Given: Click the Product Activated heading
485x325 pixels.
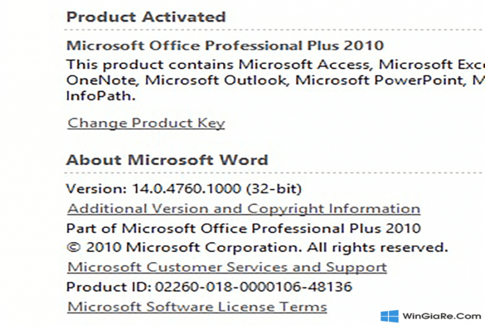Looking at the screenshot, I should 146,17.
